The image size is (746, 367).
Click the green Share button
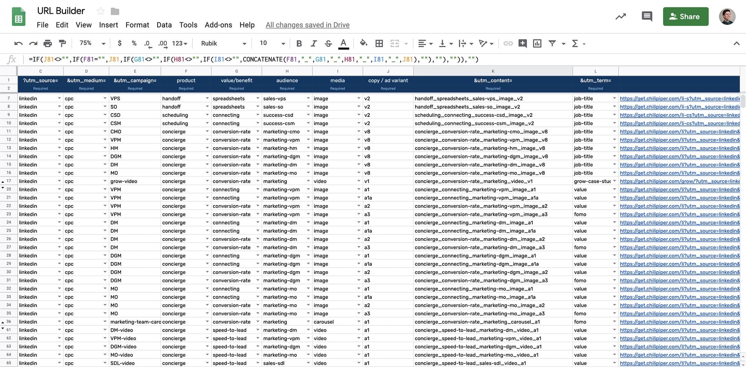[686, 16]
